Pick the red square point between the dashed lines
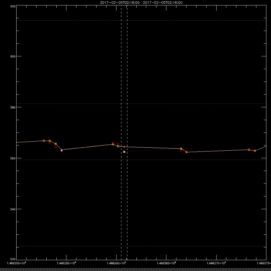This screenshot has width=271, height=271. click(124, 147)
